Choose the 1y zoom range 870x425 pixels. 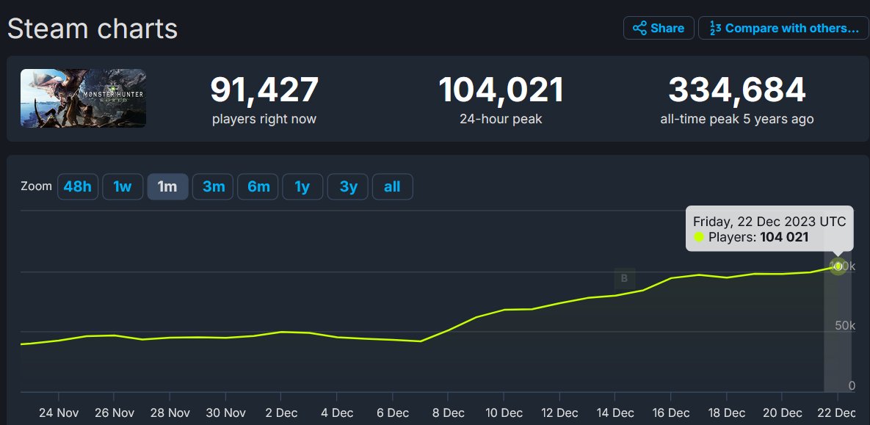[302, 186]
